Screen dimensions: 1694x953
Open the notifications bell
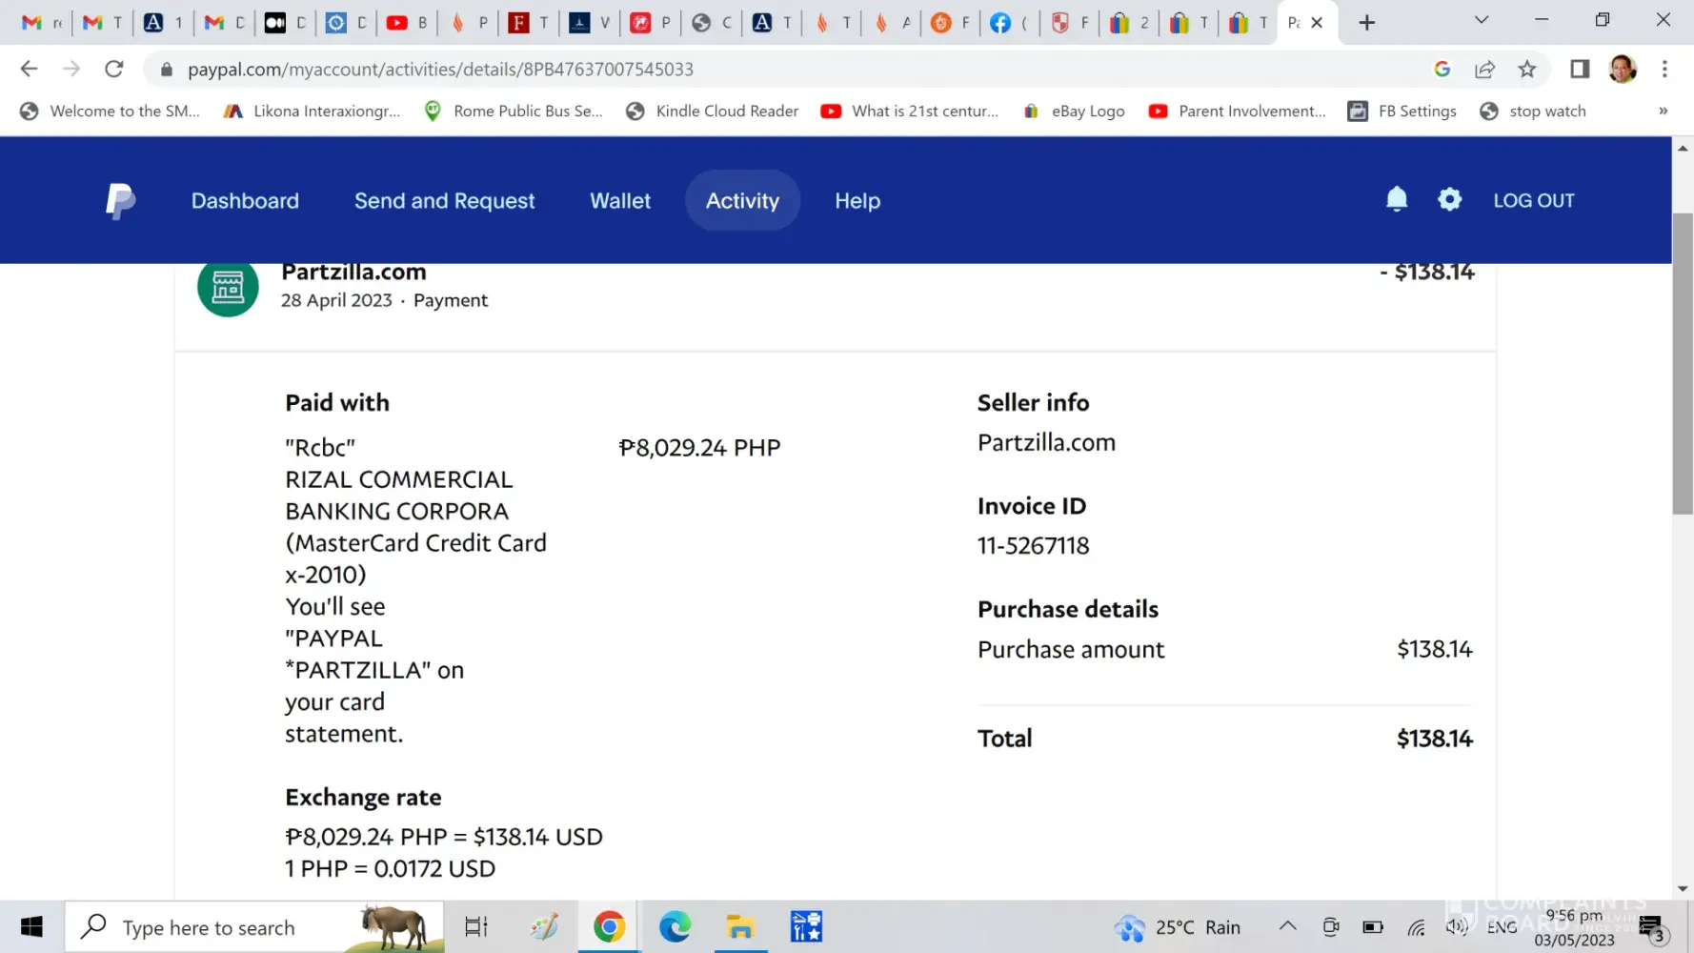1396,199
